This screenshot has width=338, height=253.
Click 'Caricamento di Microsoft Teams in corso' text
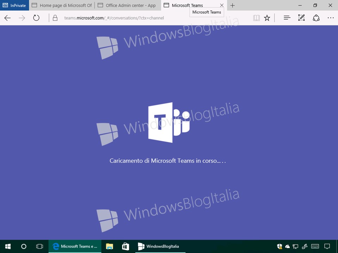[168, 161]
